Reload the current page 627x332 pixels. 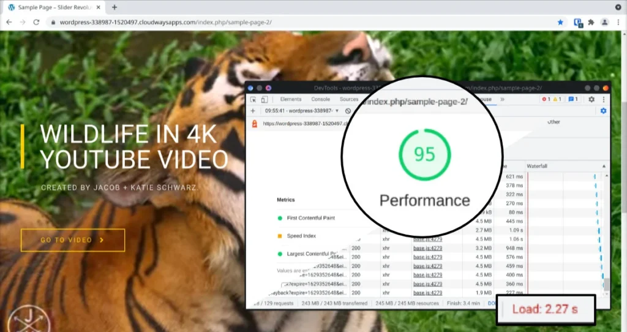[x=36, y=23]
